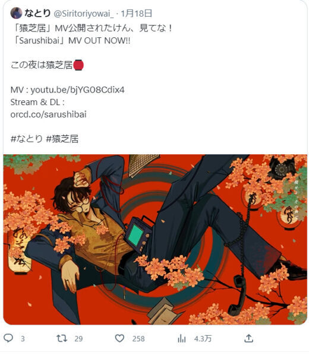
Task: Open the @Siritoriyowai_ username handle
Action: 84,14
